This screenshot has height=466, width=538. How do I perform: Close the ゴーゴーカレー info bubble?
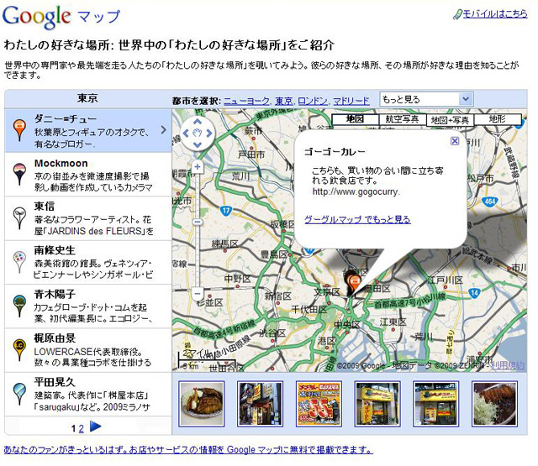coord(455,141)
